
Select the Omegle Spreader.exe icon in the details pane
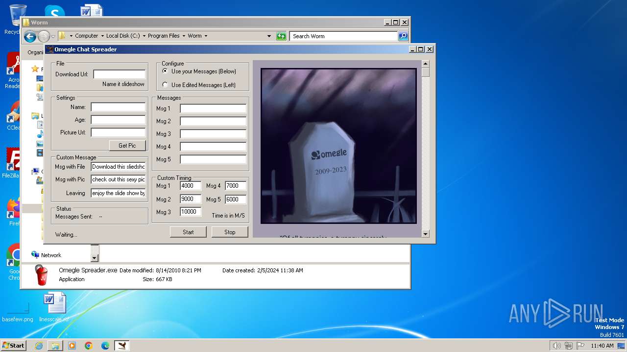tap(42, 275)
